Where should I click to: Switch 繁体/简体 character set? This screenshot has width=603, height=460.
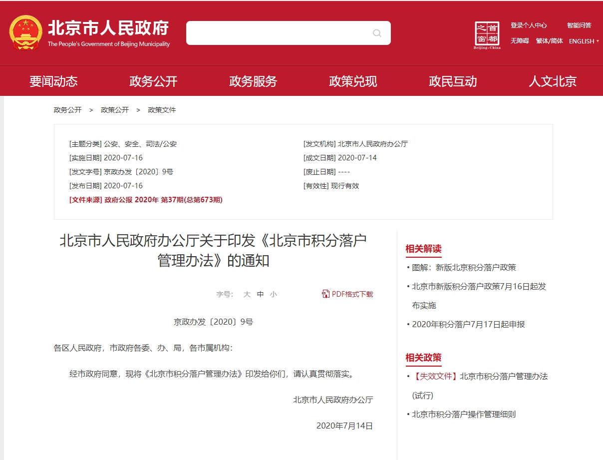[550, 41]
